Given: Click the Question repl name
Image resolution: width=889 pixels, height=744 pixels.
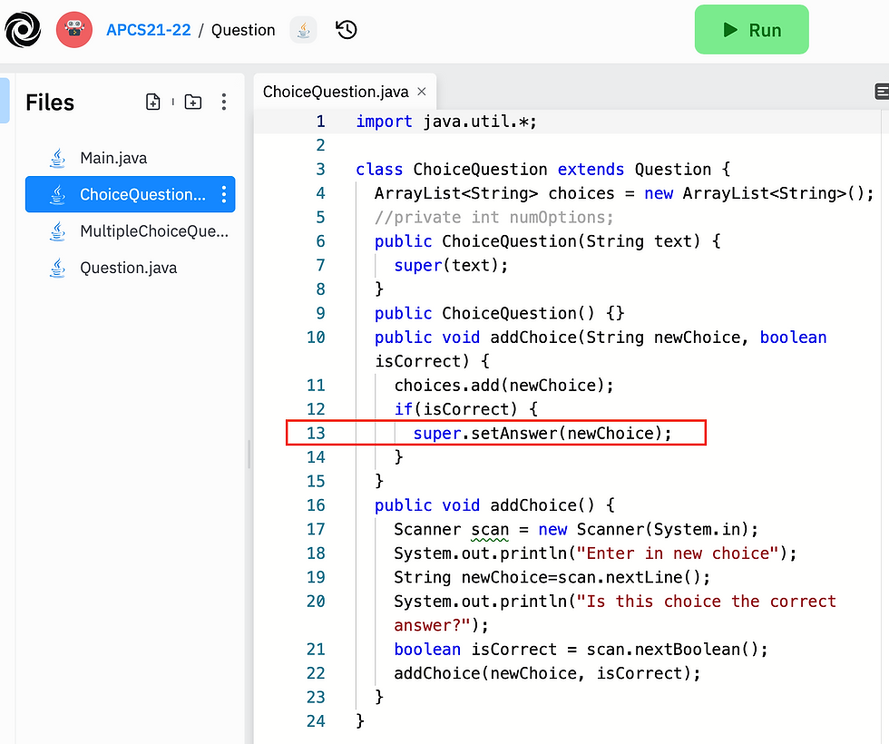Looking at the screenshot, I should tap(243, 30).
